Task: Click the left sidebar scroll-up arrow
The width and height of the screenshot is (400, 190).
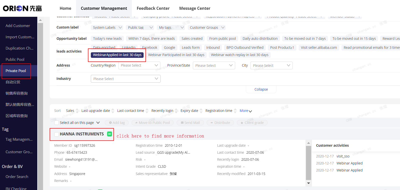Action: pos(40,20)
